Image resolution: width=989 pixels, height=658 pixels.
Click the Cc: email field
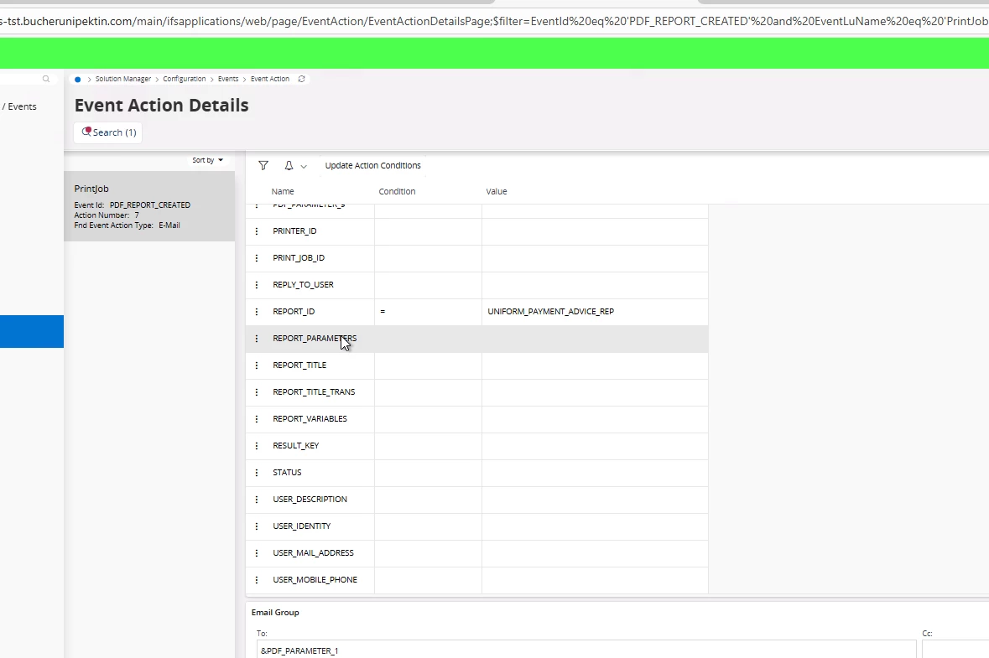click(x=955, y=650)
